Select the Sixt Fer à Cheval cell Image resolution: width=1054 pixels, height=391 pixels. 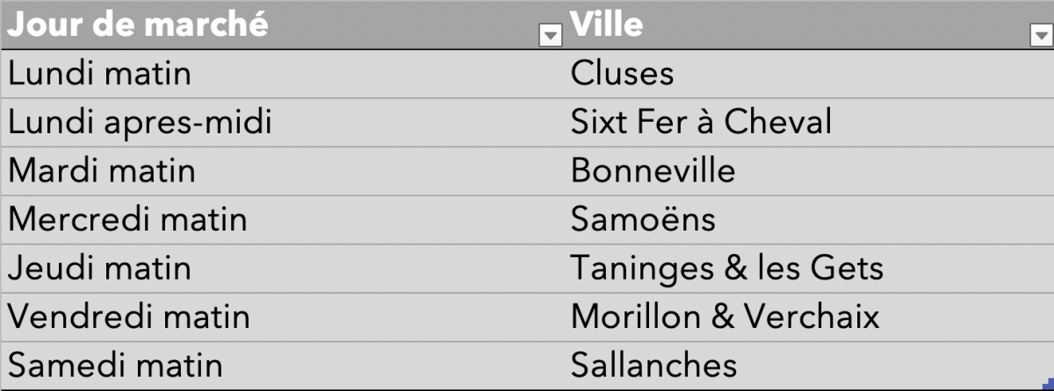[x=809, y=123]
